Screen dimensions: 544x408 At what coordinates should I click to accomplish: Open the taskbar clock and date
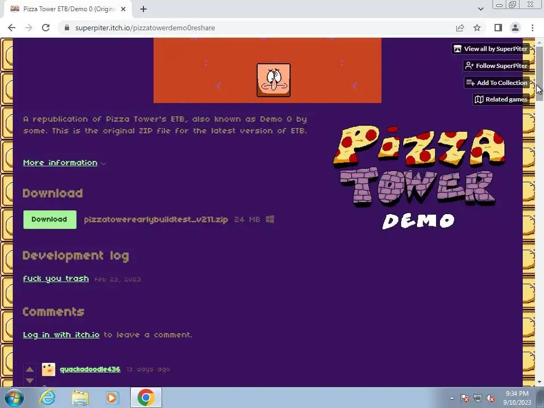[x=517, y=398]
